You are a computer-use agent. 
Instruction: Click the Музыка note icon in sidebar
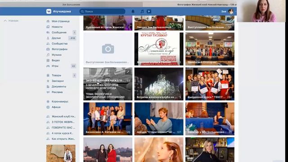[x=48, y=55]
